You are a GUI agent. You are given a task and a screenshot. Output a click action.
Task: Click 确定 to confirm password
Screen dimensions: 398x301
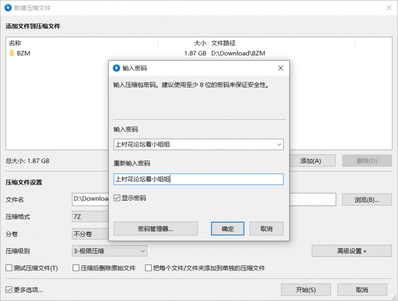click(x=228, y=229)
